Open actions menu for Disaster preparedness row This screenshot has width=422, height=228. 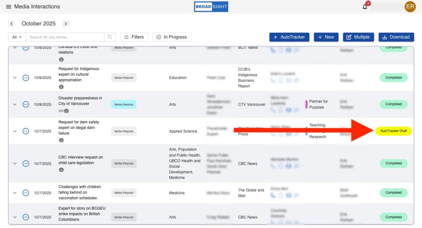pyautogui.click(x=26, y=104)
